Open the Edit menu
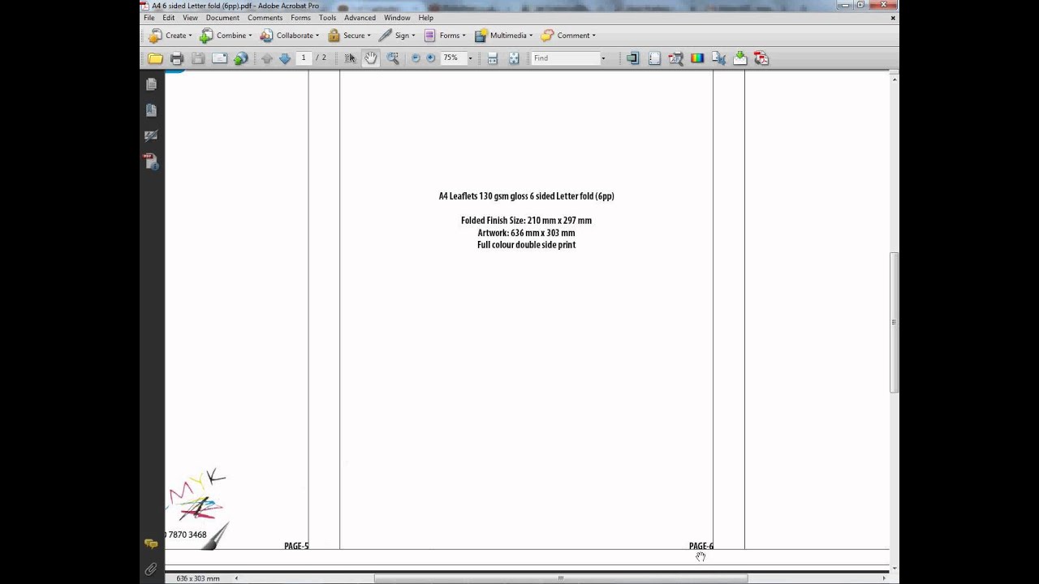The image size is (1039, 584). (x=168, y=18)
